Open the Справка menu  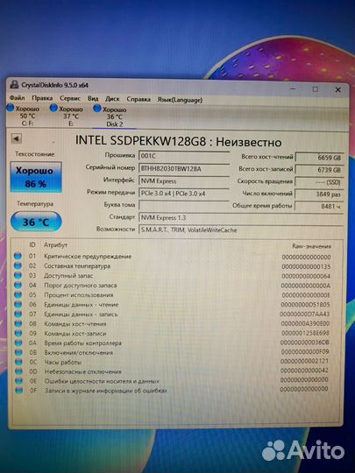(x=138, y=100)
